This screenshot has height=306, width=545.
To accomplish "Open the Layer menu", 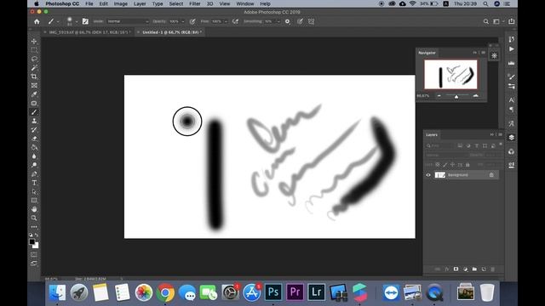I will pyautogui.click(x=140, y=3).
